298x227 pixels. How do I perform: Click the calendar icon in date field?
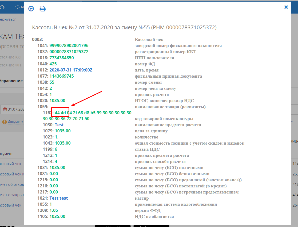coord(5,109)
